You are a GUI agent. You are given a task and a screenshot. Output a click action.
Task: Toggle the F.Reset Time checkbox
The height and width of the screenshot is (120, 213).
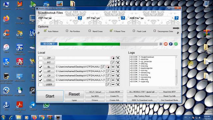111,31
